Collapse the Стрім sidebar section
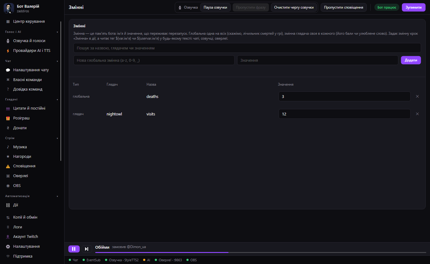The width and height of the screenshot is (430, 264). coord(57,138)
